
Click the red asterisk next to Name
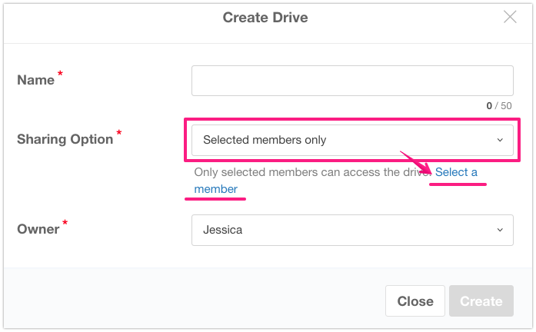pyautogui.click(x=60, y=74)
